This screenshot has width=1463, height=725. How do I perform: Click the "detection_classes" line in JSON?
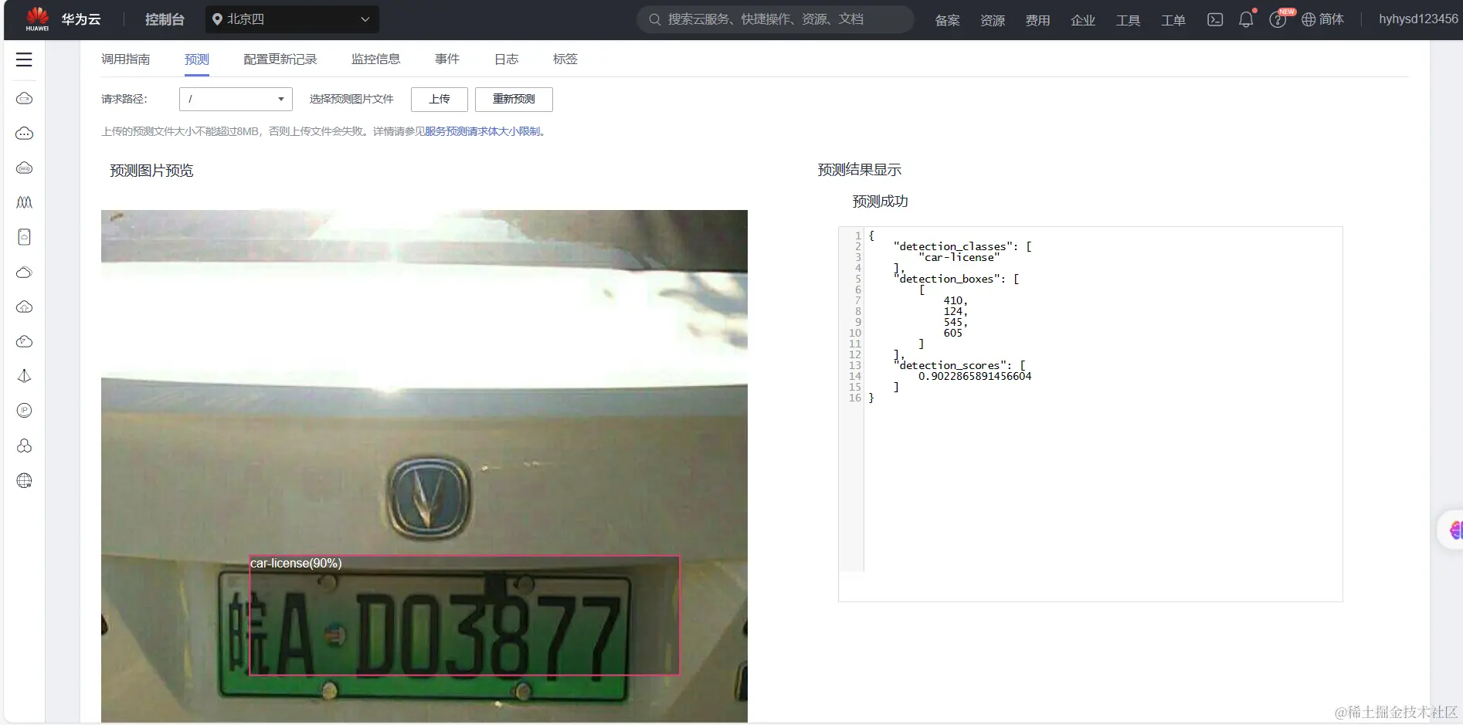click(x=962, y=246)
